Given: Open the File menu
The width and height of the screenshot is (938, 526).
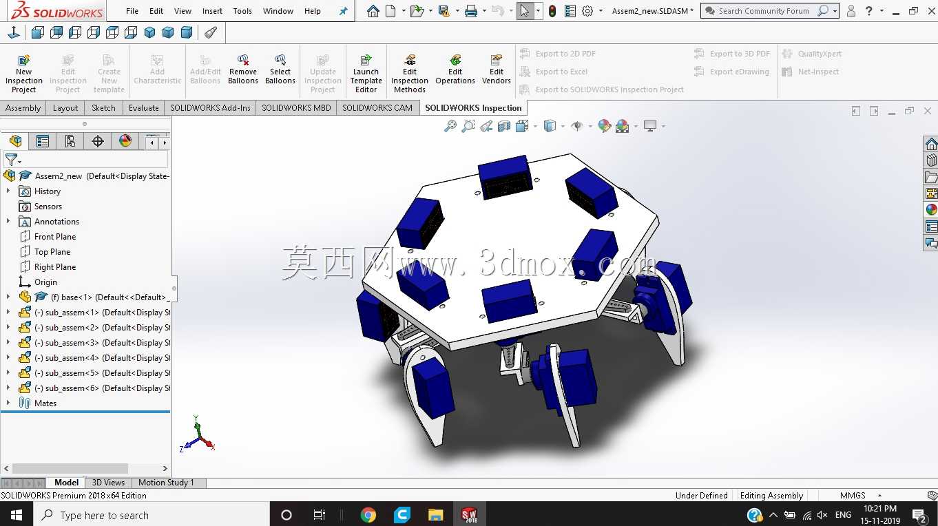Looking at the screenshot, I should (x=132, y=11).
